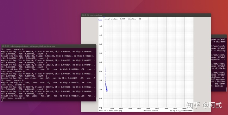Click the 7000 tick on the iteration axis

click(166, 108)
